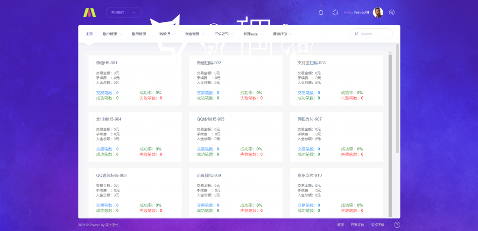Open the notification bell

coord(321,13)
